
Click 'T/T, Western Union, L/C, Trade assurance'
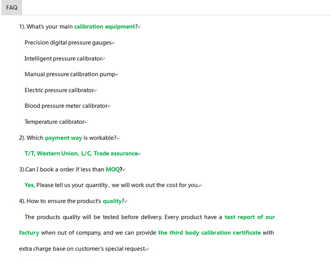pos(81,154)
